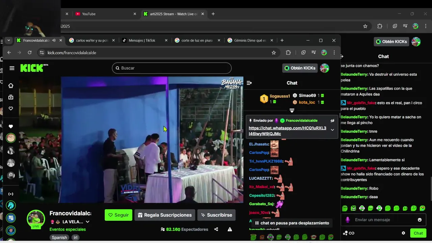Expand the pinned message chevron

coord(332,130)
